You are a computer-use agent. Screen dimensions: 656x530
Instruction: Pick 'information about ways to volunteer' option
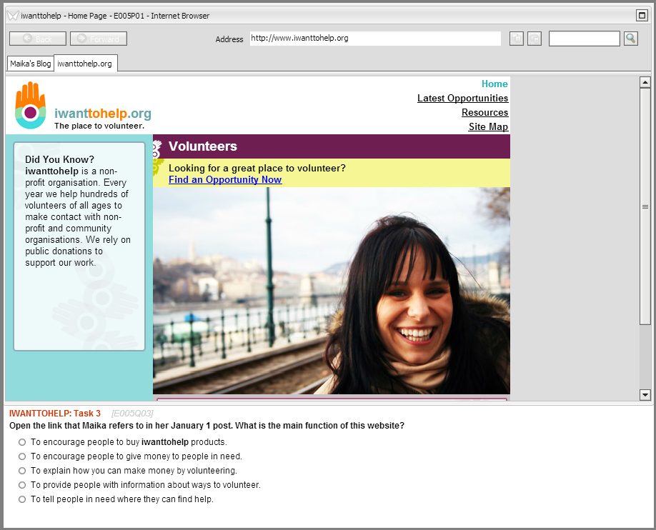(22, 485)
